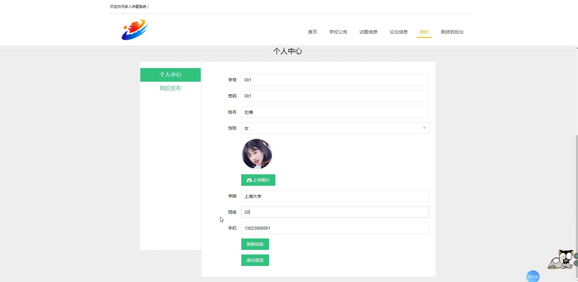The height and width of the screenshot is (282, 578).
Task: Open the 首页 navigation item
Action: (313, 32)
